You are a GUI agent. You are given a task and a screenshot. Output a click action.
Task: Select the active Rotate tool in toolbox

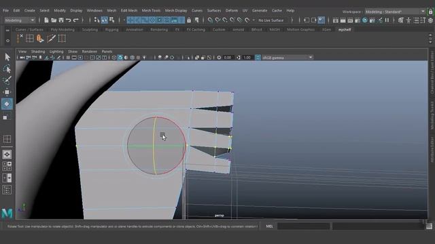tap(7, 104)
